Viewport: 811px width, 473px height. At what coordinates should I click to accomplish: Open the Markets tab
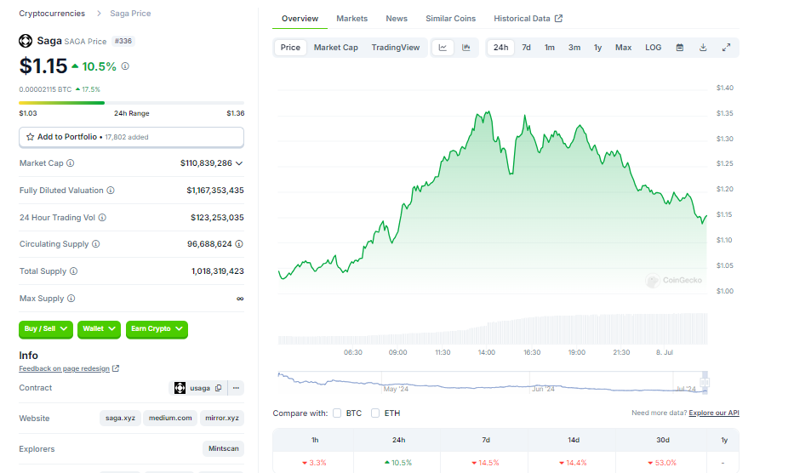351,19
